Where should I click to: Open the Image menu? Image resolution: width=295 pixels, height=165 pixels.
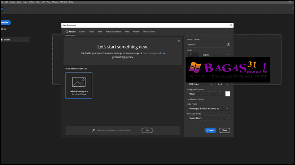click(12, 2)
